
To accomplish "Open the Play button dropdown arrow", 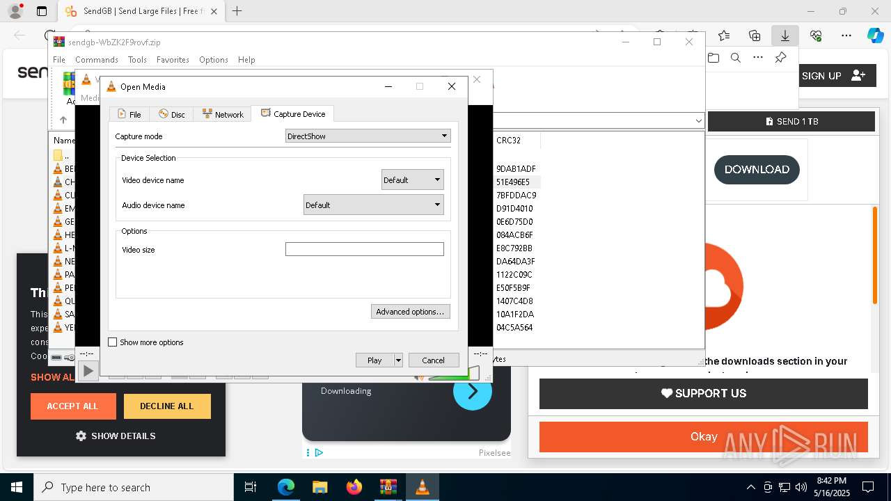I will tap(398, 360).
